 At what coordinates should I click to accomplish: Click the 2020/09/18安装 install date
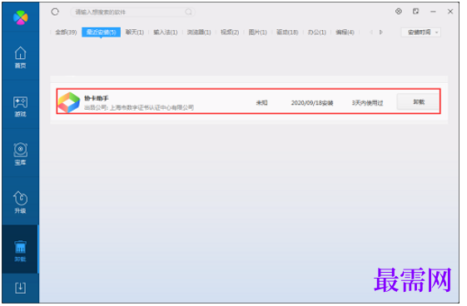312,103
